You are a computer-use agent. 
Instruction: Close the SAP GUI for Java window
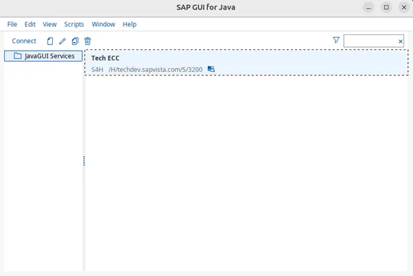tap(404, 8)
